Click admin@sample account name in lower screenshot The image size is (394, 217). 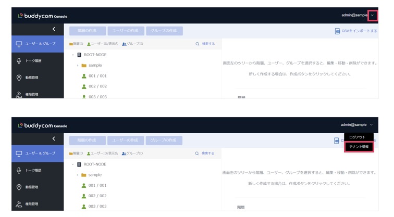(x=353, y=125)
